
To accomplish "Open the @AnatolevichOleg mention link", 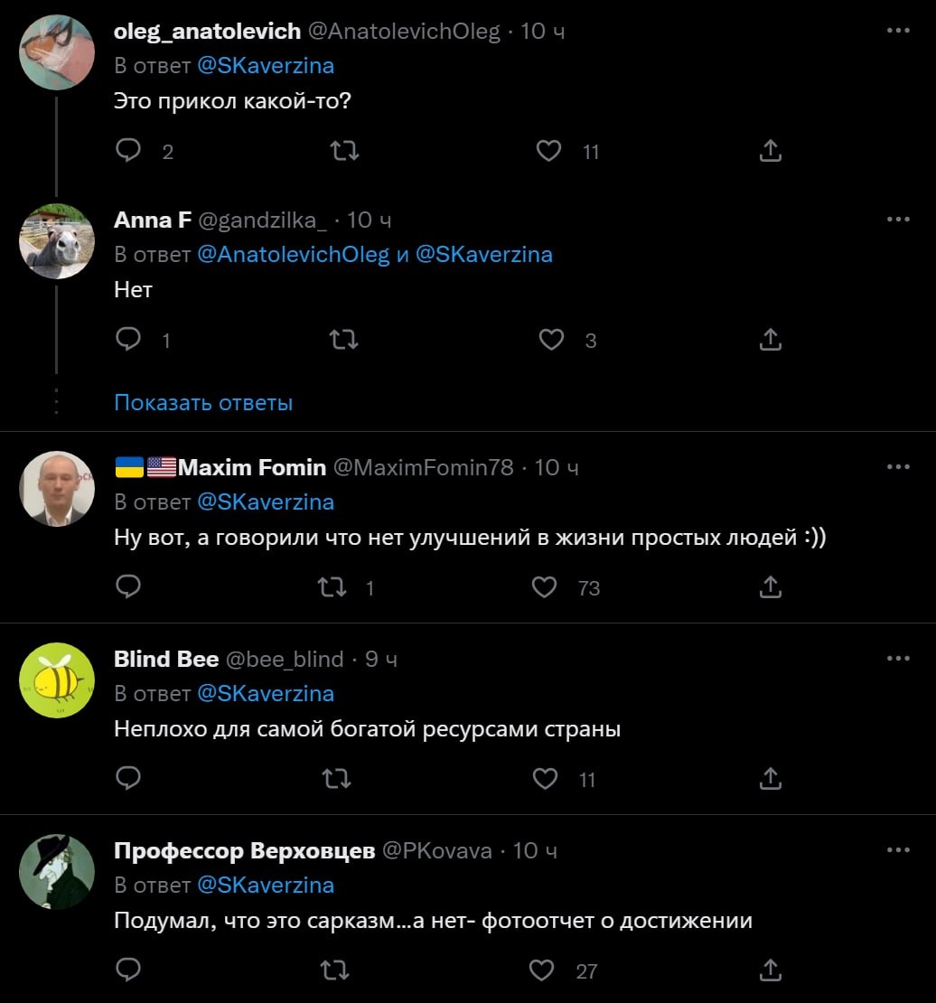I will [x=293, y=255].
